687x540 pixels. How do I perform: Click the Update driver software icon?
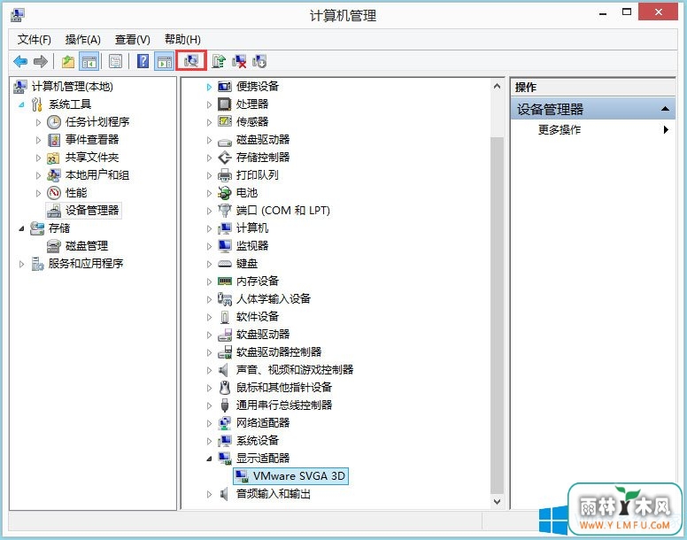218,61
